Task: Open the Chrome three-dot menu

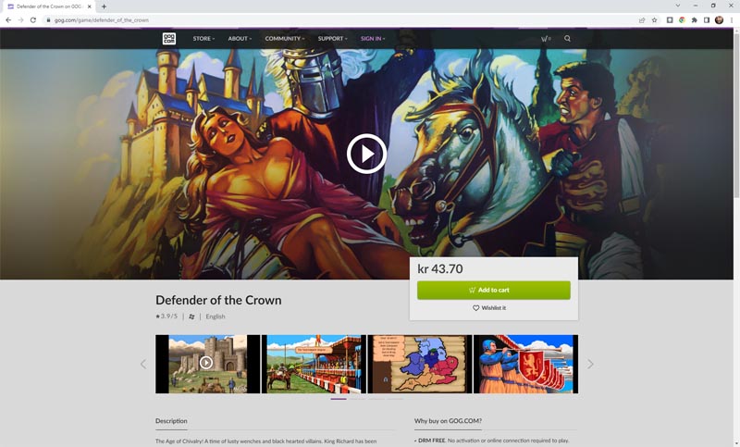Action: coord(732,19)
